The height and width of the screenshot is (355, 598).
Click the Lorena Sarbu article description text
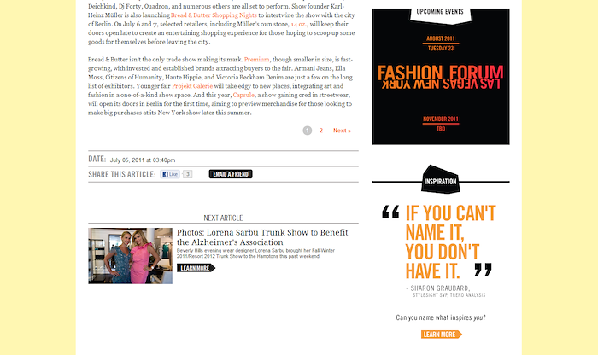(x=255, y=253)
